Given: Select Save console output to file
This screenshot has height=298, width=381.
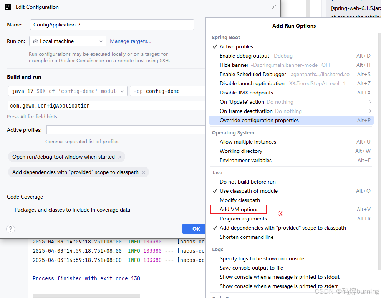Looking at the screenshot, I should pos(291,268).
